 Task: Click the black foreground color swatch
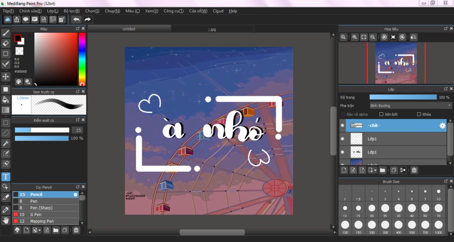18,38
